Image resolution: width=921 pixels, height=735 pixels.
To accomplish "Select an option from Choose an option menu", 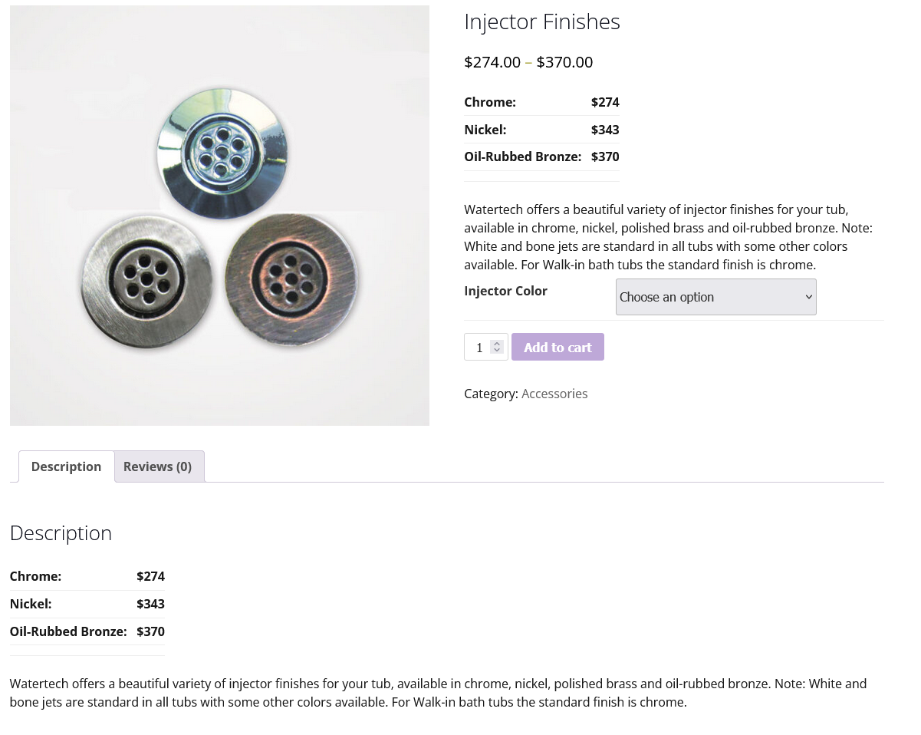I will click(715, 297).
